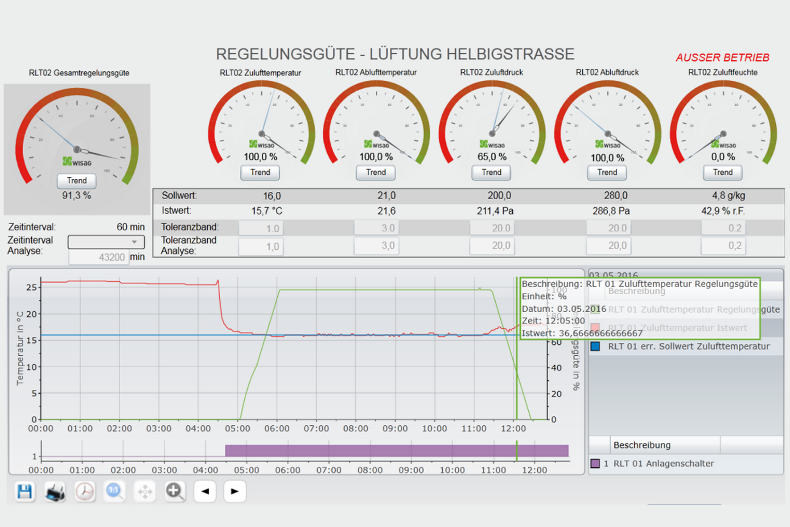Click Toleranzband field showing 3.0
The height and width of the screenshot is (527, 790).
[x=376, y=228]
